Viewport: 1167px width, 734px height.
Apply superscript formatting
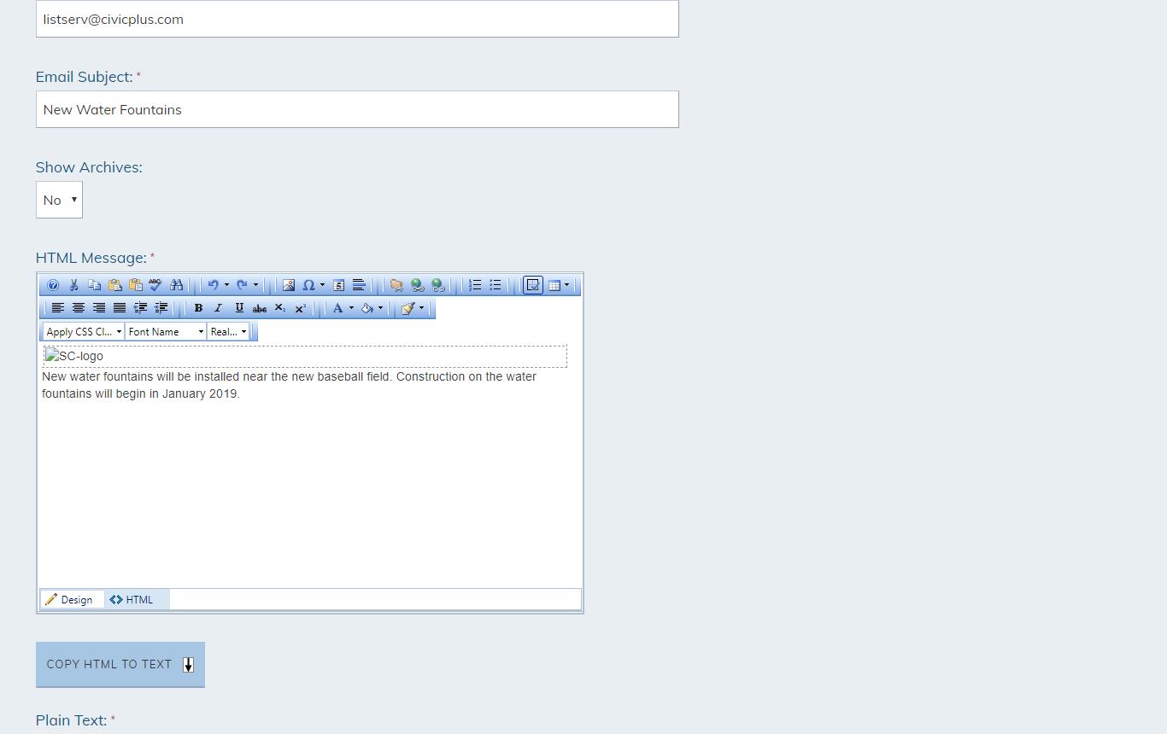pos(301,308)
